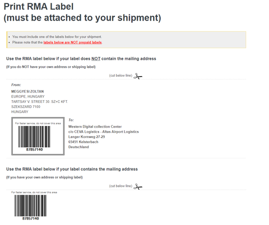This screenshot has width=269, height=225.
Task: Click the sender name MEGGYESI ZOLTAN
Action: tap(27, 91)
